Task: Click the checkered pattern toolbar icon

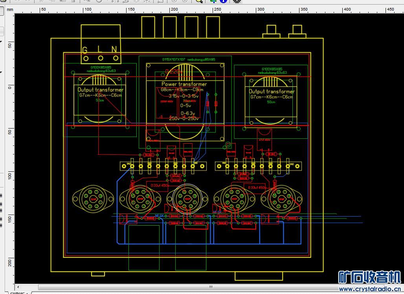Action: coord(237,1)
